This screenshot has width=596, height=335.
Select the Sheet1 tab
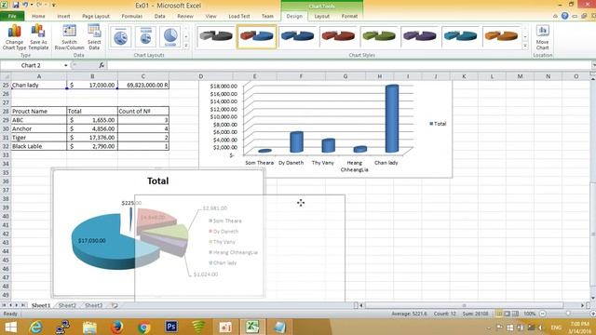41,305
